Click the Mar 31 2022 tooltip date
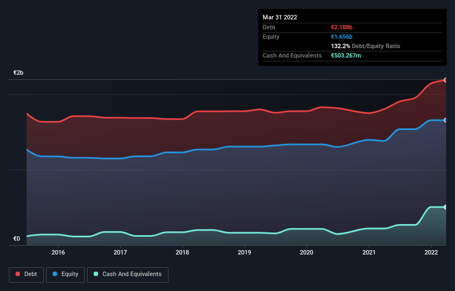The height and width of the screenshot is (291, 455). click(x=280, y=17)
